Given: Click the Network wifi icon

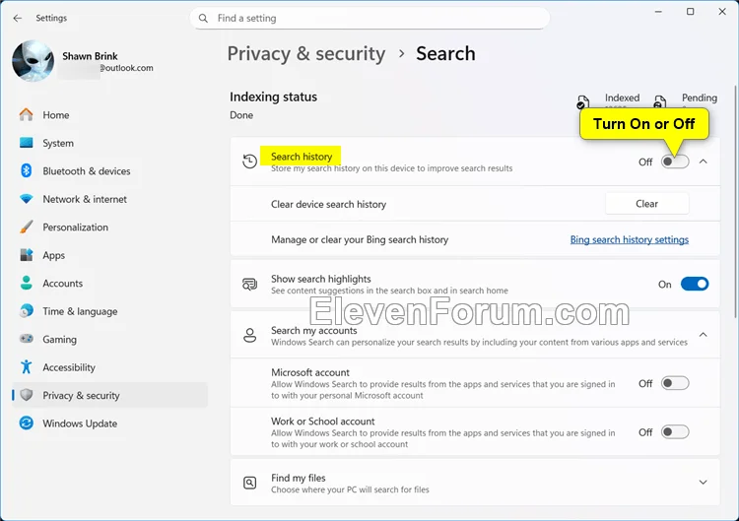Looking at the screenshot, I should (27, 199).
